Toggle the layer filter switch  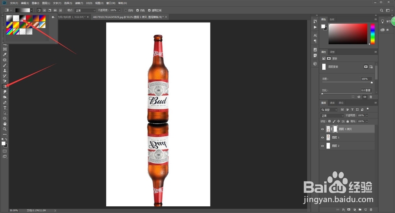click(368, 109)
